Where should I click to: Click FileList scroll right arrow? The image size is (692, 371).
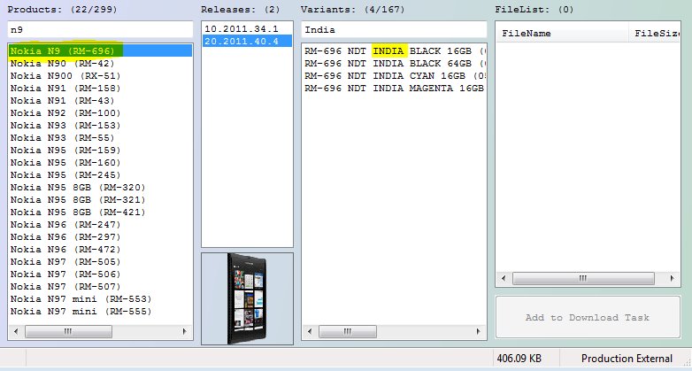coord(673,278)
